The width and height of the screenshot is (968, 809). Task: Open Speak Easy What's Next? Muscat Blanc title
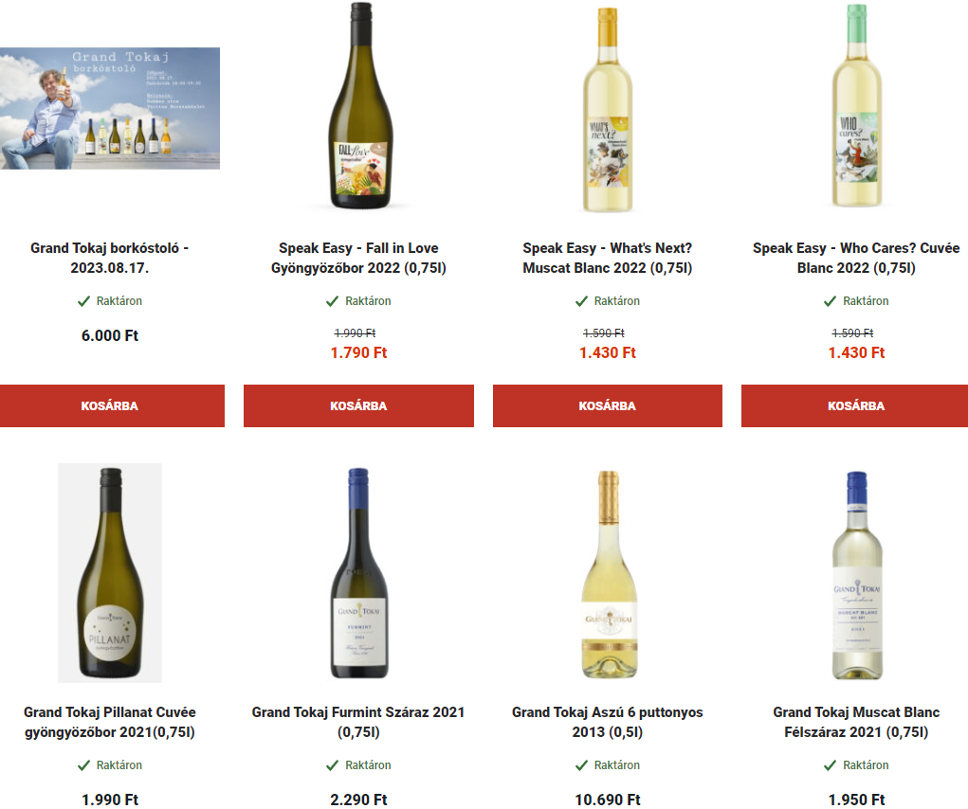[x=608, y=258]
